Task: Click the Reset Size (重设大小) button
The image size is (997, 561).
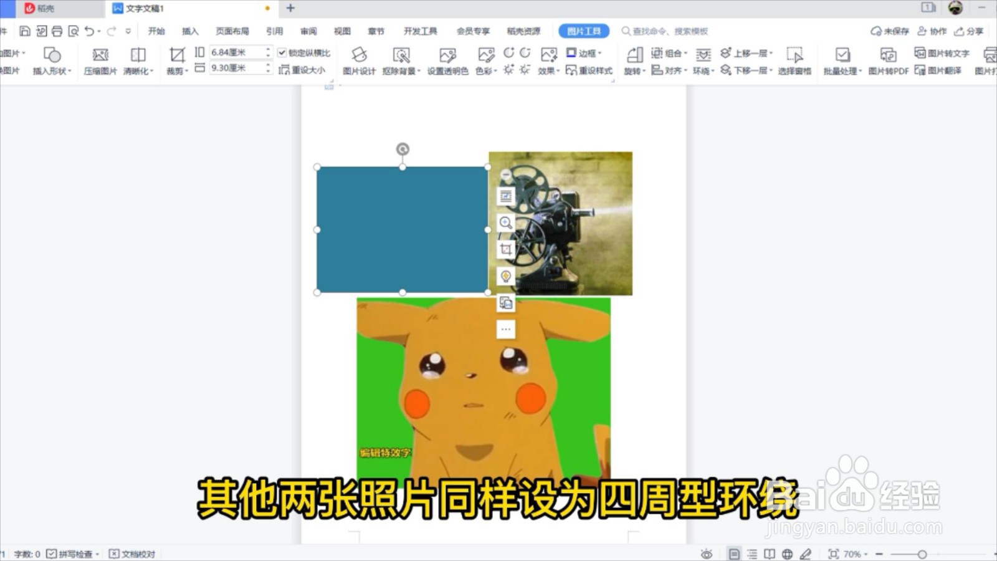Action: 302,70
